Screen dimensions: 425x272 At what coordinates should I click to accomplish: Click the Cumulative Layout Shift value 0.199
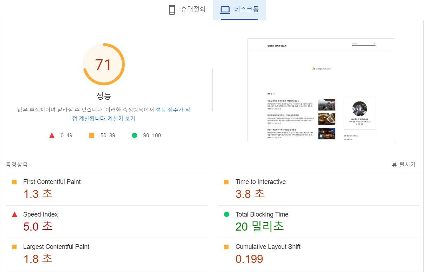[x=249, y=259]
